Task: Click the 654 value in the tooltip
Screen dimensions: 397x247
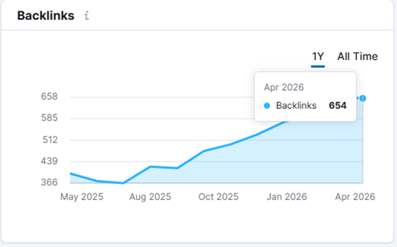Action: tap(337, 105)
